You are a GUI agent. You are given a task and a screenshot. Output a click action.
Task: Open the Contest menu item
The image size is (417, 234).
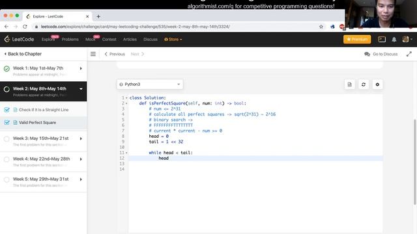[x=109, y=39]
